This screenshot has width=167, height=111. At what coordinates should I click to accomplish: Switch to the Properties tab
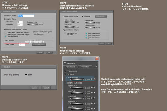pyautogui.click(x=85, y=67)
